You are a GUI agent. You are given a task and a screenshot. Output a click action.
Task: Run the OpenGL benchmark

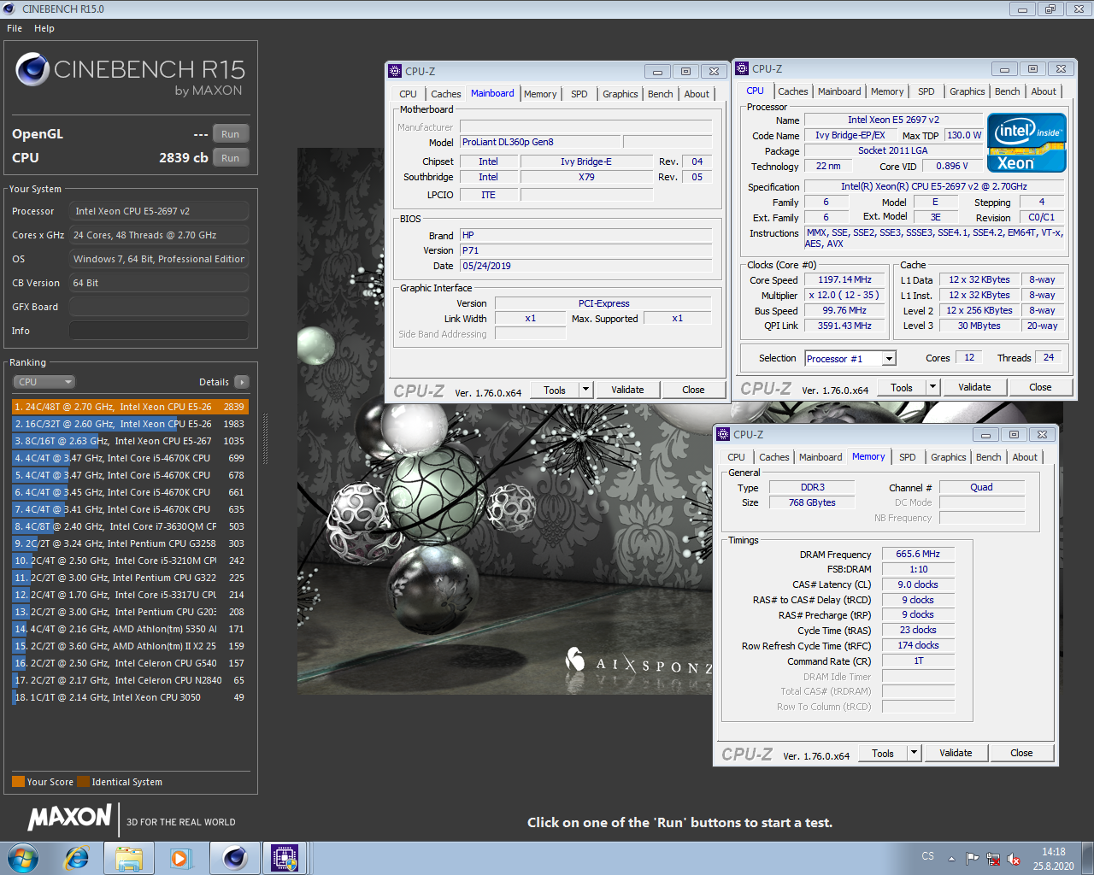pos(231,134)
